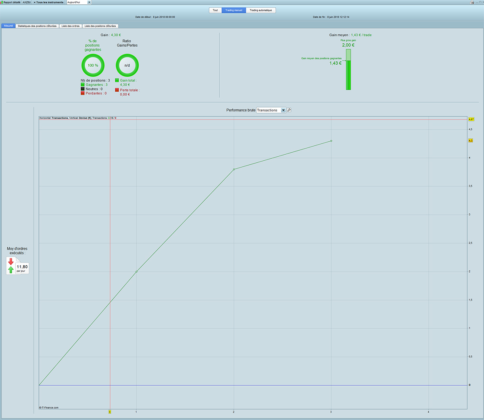Expand the Tous les instruments selector
484x420 pixels.
click(48, 2)
